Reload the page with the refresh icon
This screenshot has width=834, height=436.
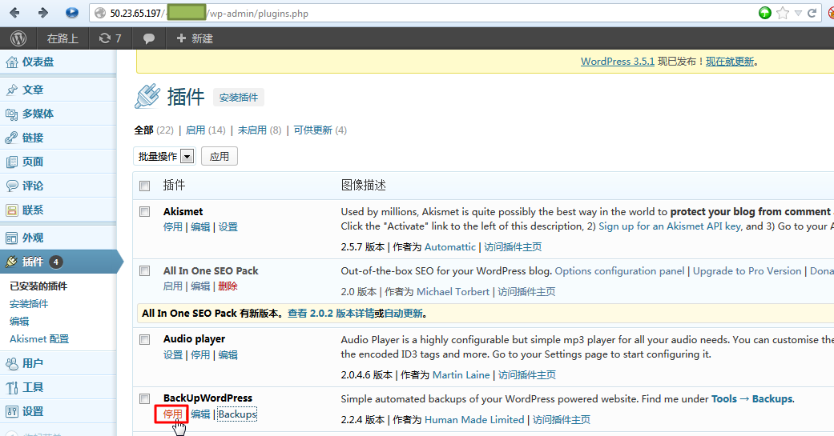point(812,14)
